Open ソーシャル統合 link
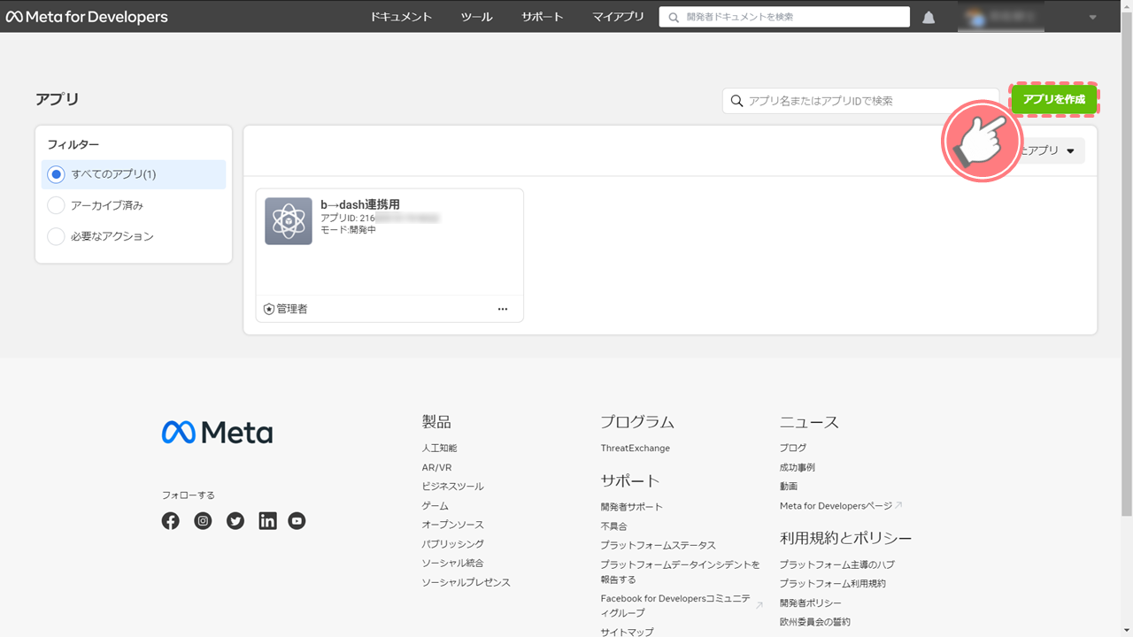The height and width of the screenshot is (637, 1133). click(453, 563)
